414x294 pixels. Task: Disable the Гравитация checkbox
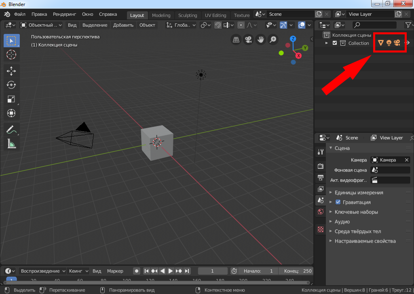click(338, 202)
